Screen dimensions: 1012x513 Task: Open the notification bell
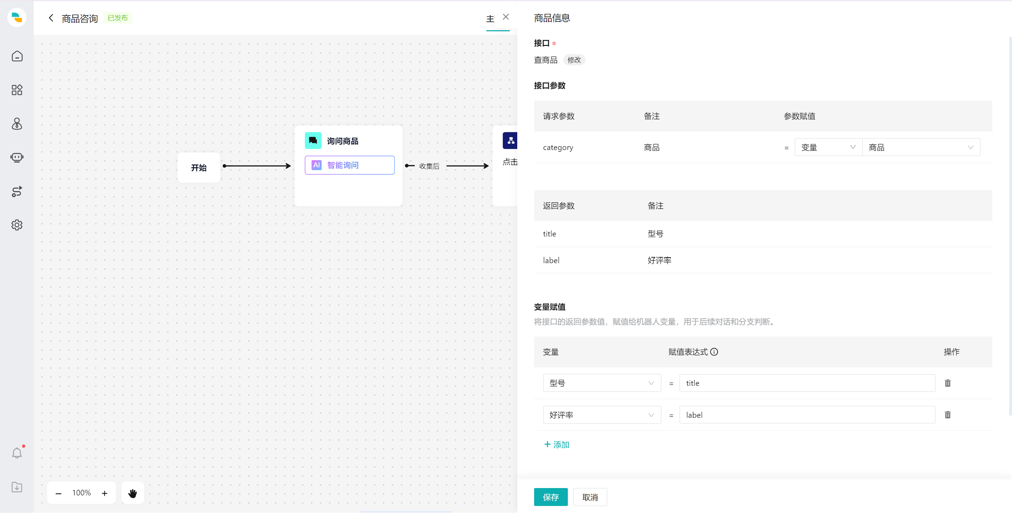[17, 453]
